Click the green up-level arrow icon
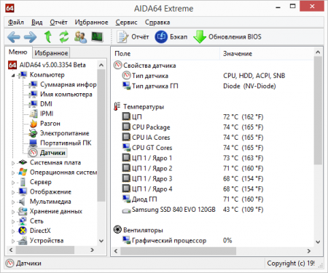The height and width of the screenshot is (273, 328). [x=48, y=36]
